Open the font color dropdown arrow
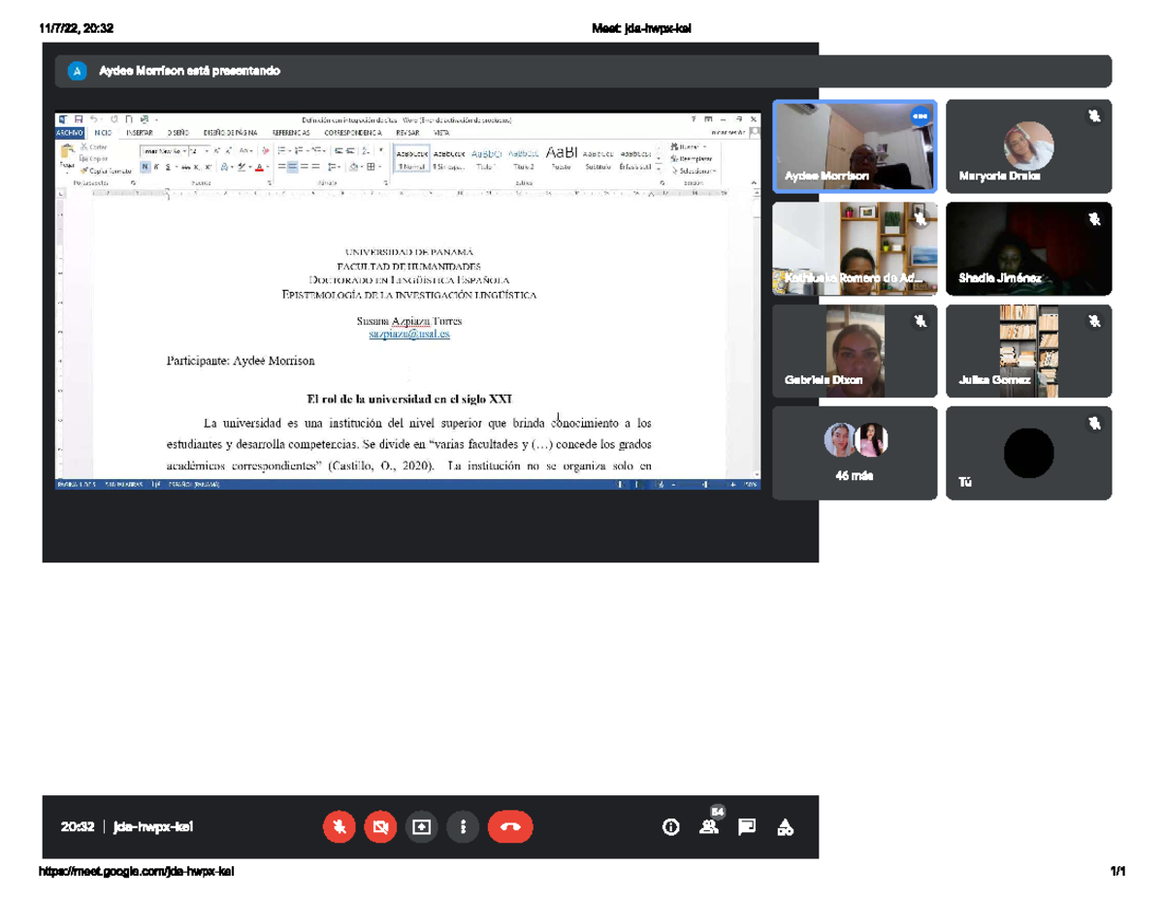This screenshot has width=1164, height=899. point(268,167)
